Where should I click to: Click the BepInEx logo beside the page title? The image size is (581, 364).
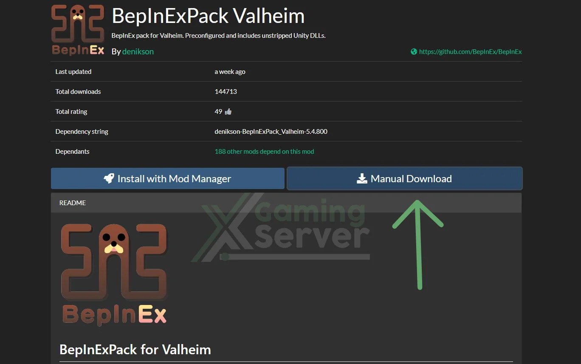coord(78,30)
